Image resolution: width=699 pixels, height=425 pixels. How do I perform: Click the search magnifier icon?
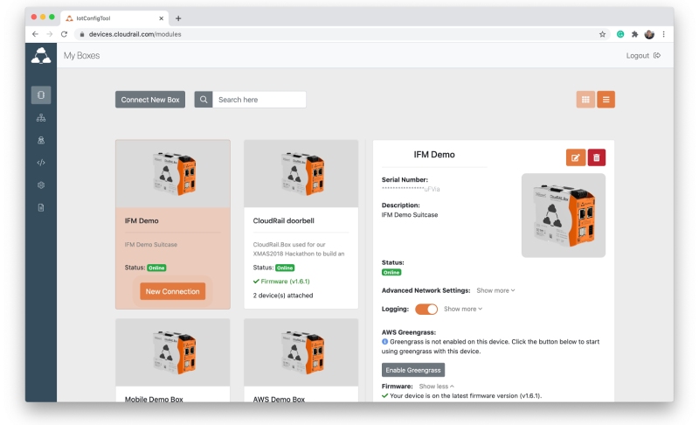pos(204,100)
